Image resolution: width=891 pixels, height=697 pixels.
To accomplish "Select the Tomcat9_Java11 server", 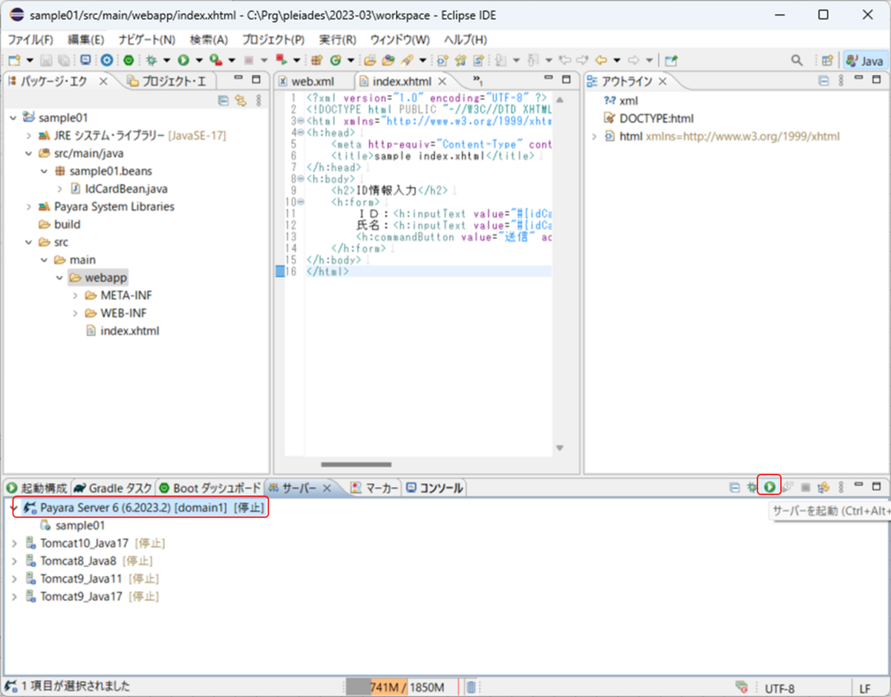I will tap(91, 579).
